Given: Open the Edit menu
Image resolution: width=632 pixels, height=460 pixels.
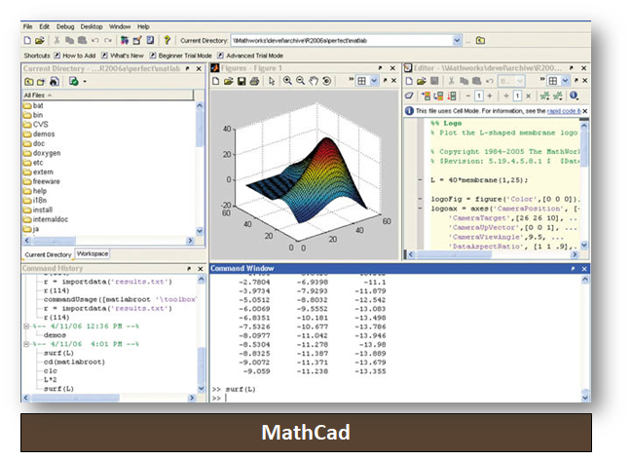Looking at the screenshot, I should pyautogui.click(x=45, y=26).
